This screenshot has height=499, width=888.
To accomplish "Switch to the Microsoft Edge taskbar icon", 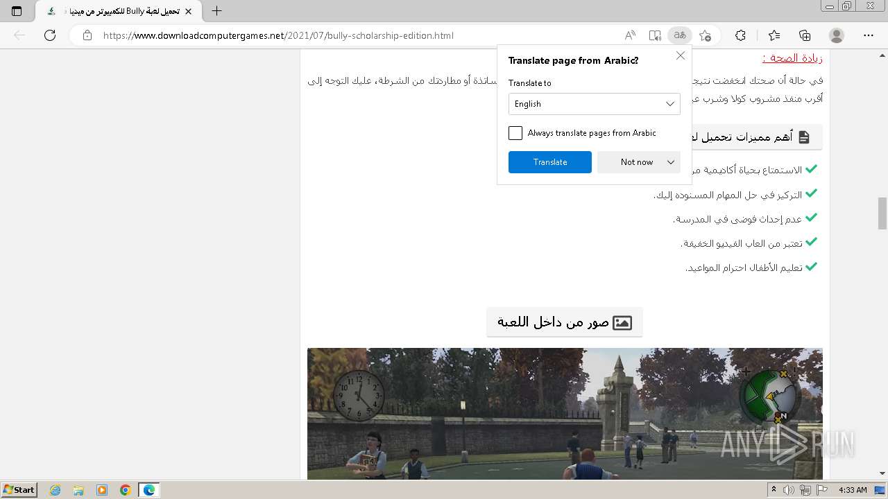I will pyautogui.click(x=149, y=490).
